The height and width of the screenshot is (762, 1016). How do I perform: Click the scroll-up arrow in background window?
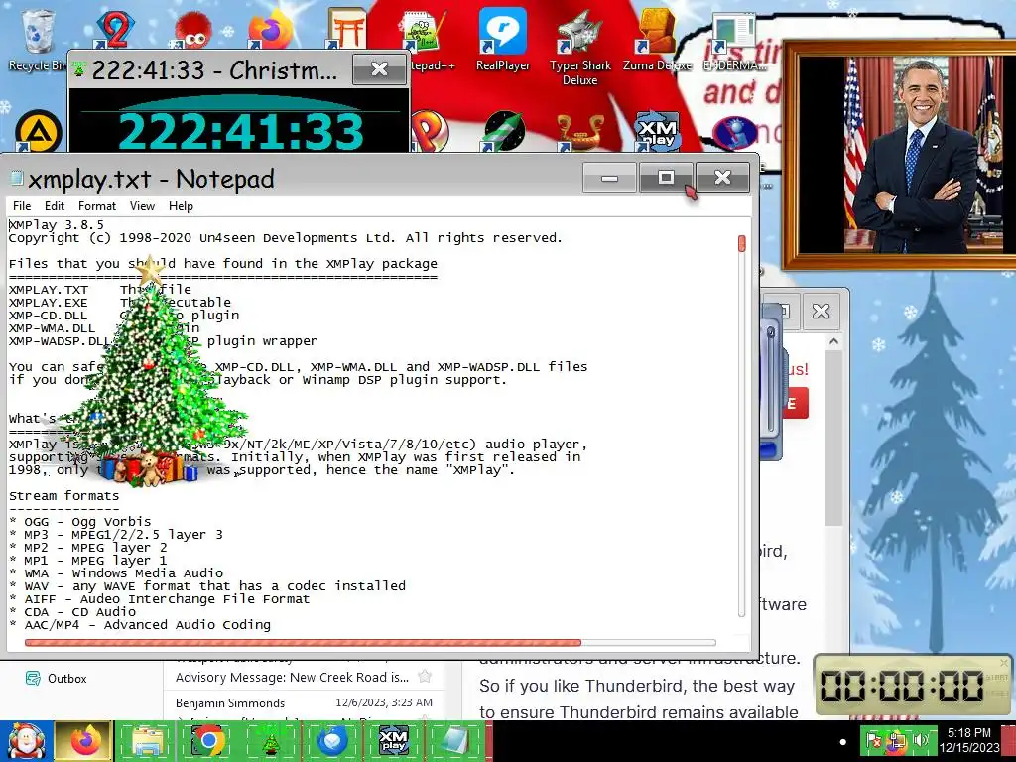pos(834,341)
